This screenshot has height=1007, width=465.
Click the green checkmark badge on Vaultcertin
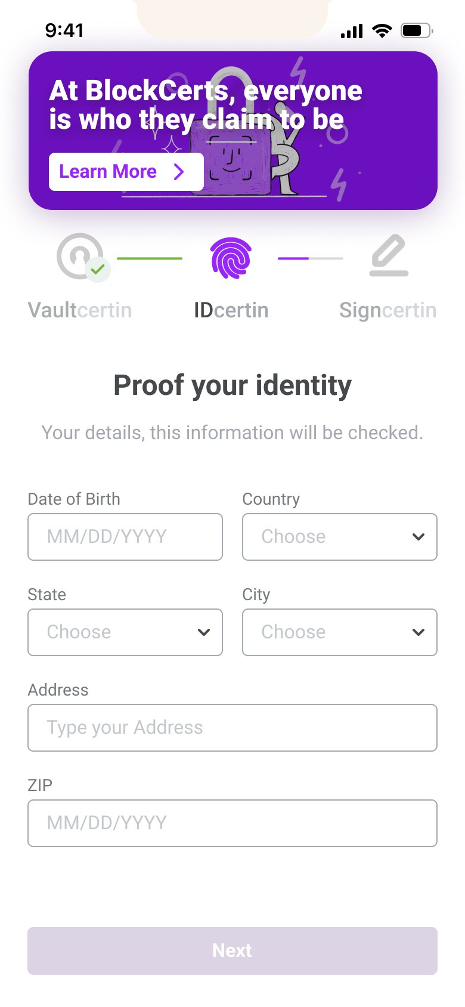pyautogui.click(x=98, y=270)
